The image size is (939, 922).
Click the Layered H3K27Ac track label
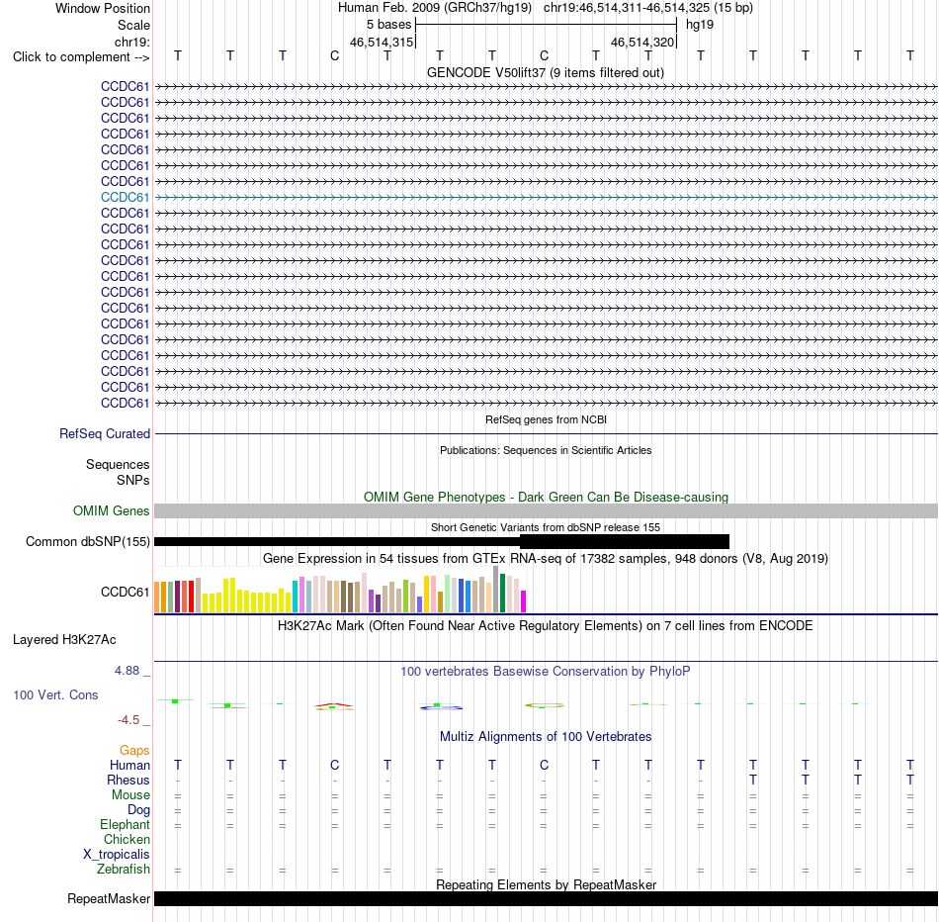click(x=64, y=640)
